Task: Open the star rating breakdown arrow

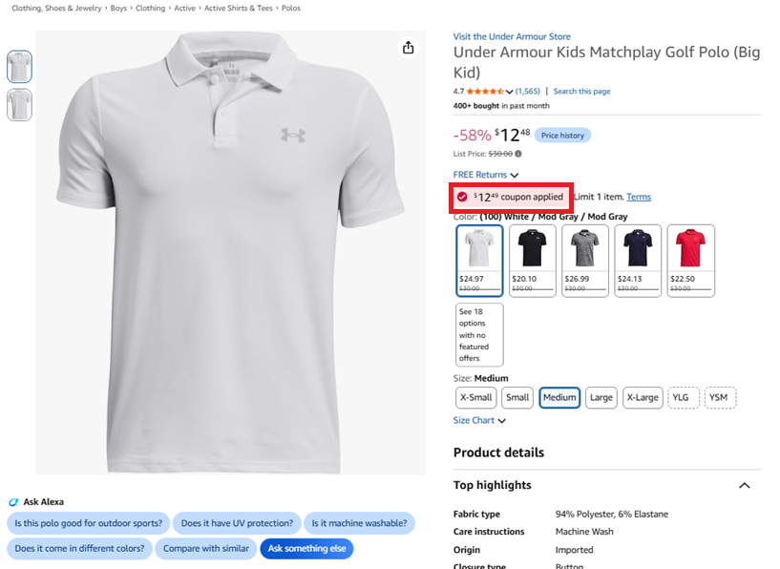Action: coord(509,92)
